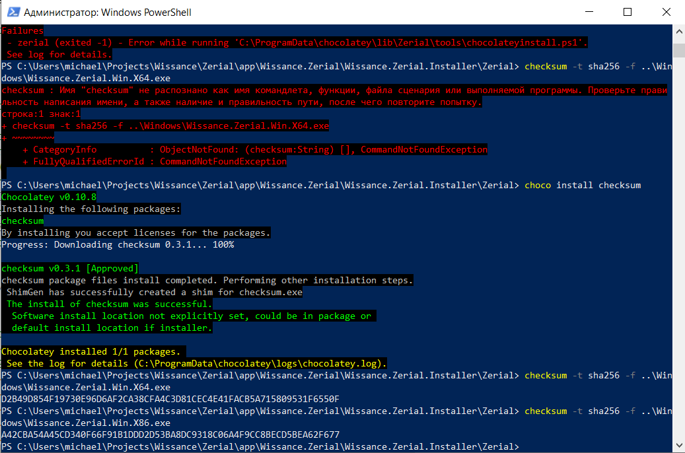685x453 pixels.
Task: Minimize the PowerShell window
Action: pyautogui.click(x=589, y=12)
